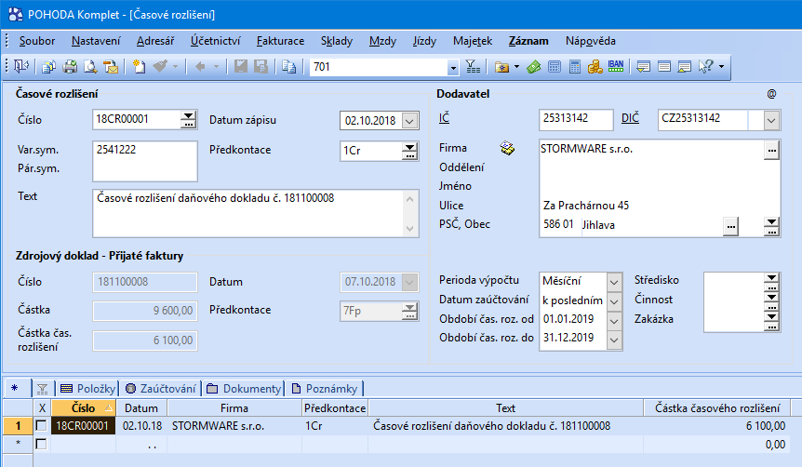The width and height of the screenshot is (802, 467).
Task: Create a new record with the new document icon
Action: click(x=139, y=67)
